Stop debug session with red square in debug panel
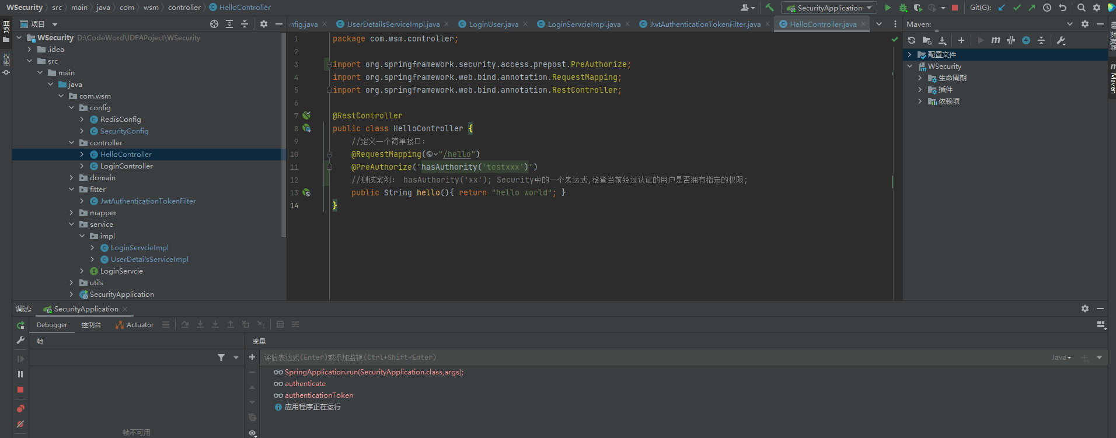 (20, 390)
